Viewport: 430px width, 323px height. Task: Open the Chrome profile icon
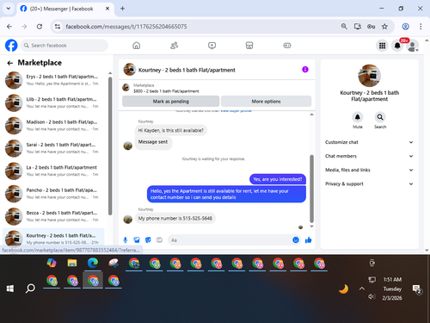tap(405, 27)
